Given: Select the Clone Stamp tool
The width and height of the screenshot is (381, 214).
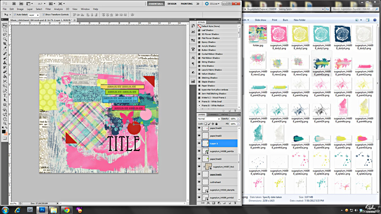Looking at the screenshot, I should tap(4, 63).
